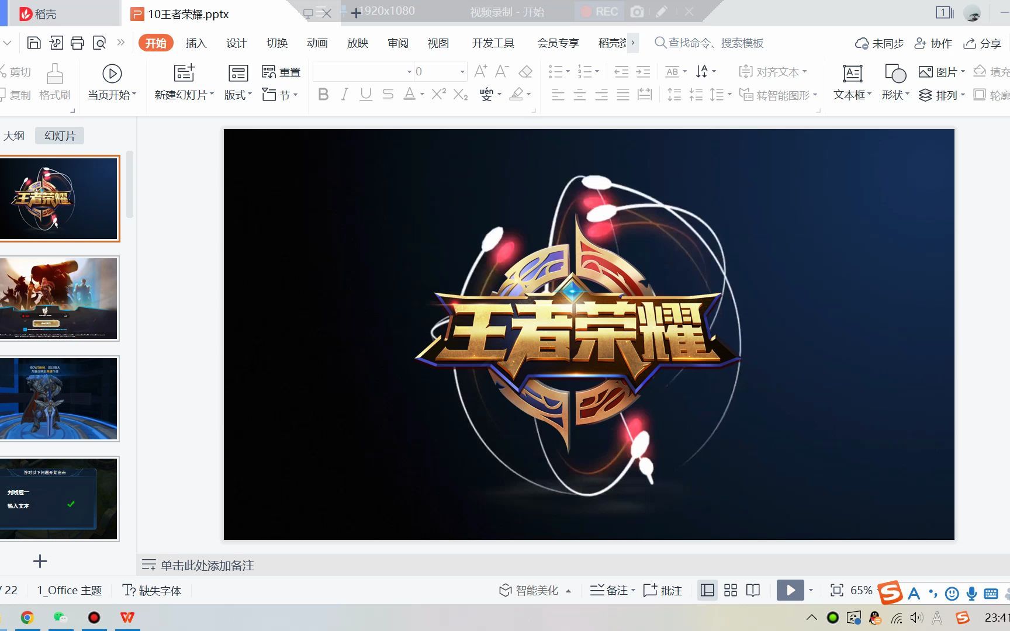The image size is (1010, 631).
Task: Click the Collaborate (协作) button
Action: 933,43
